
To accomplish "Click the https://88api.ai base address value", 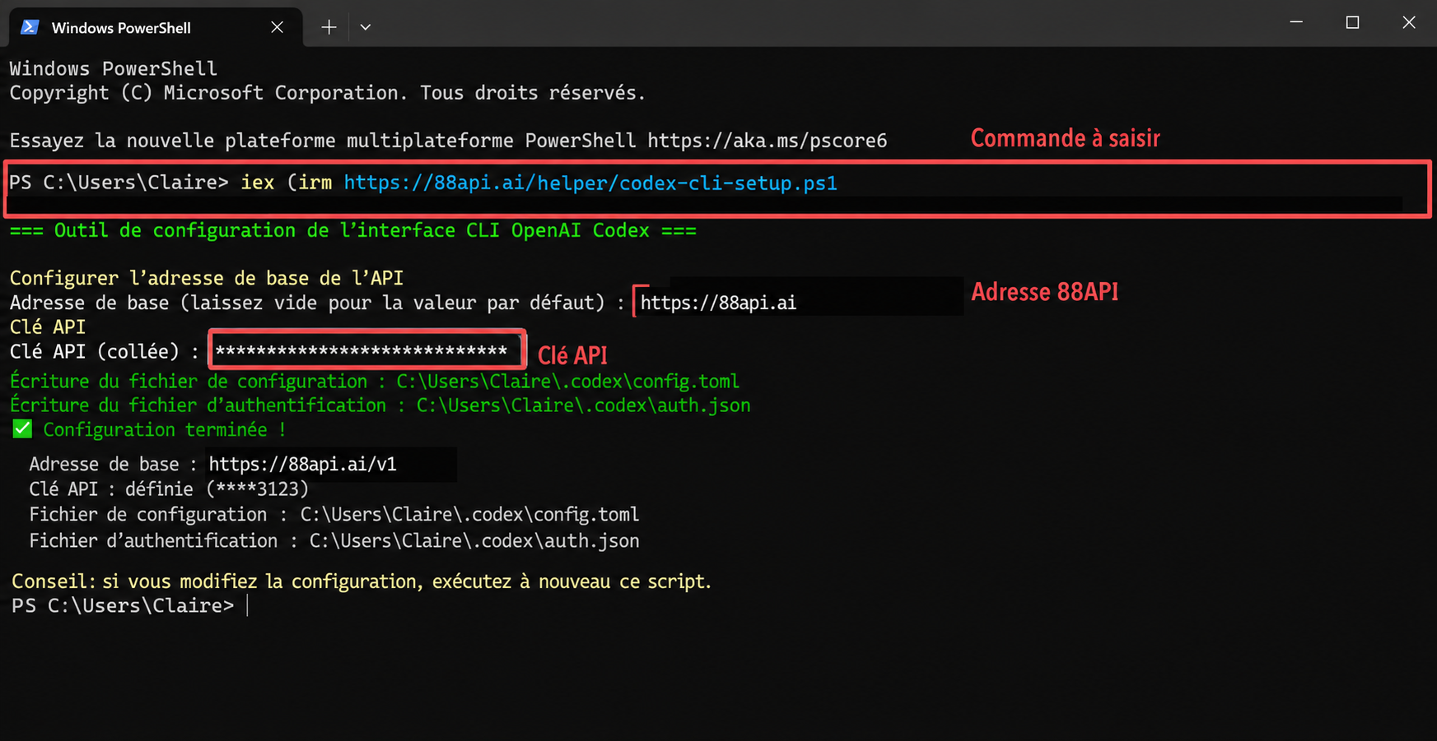I will tap(718, 303).
